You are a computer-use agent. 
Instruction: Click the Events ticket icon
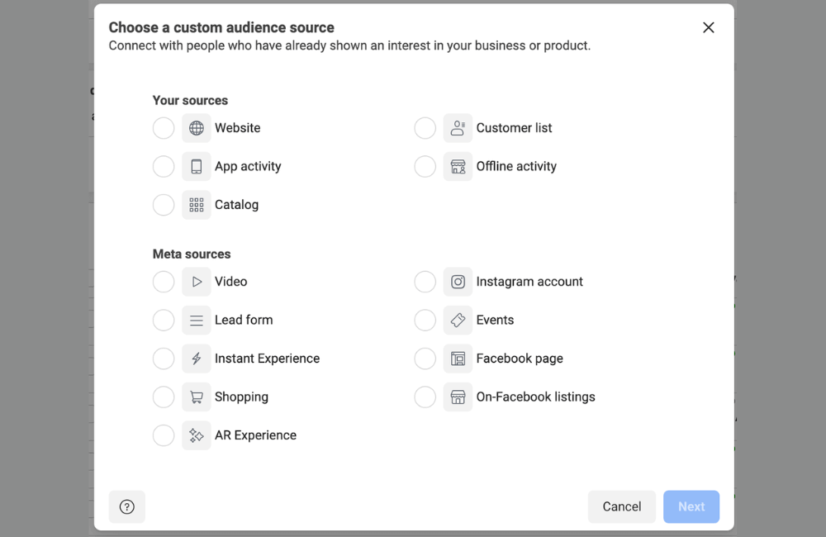pos(458,320)
